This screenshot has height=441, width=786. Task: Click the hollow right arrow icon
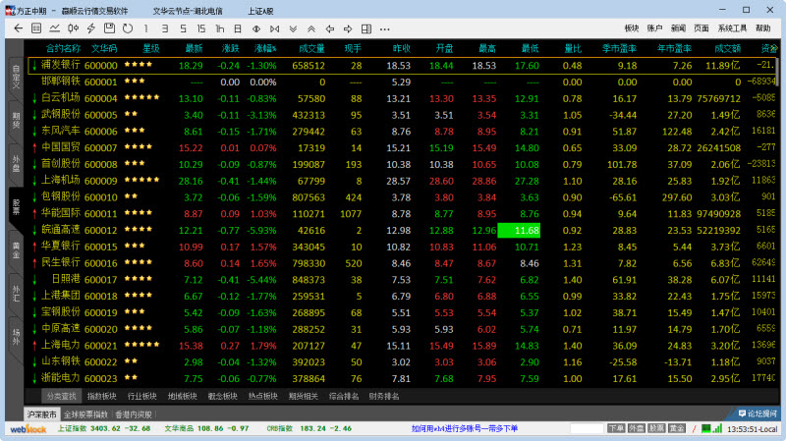348,28
